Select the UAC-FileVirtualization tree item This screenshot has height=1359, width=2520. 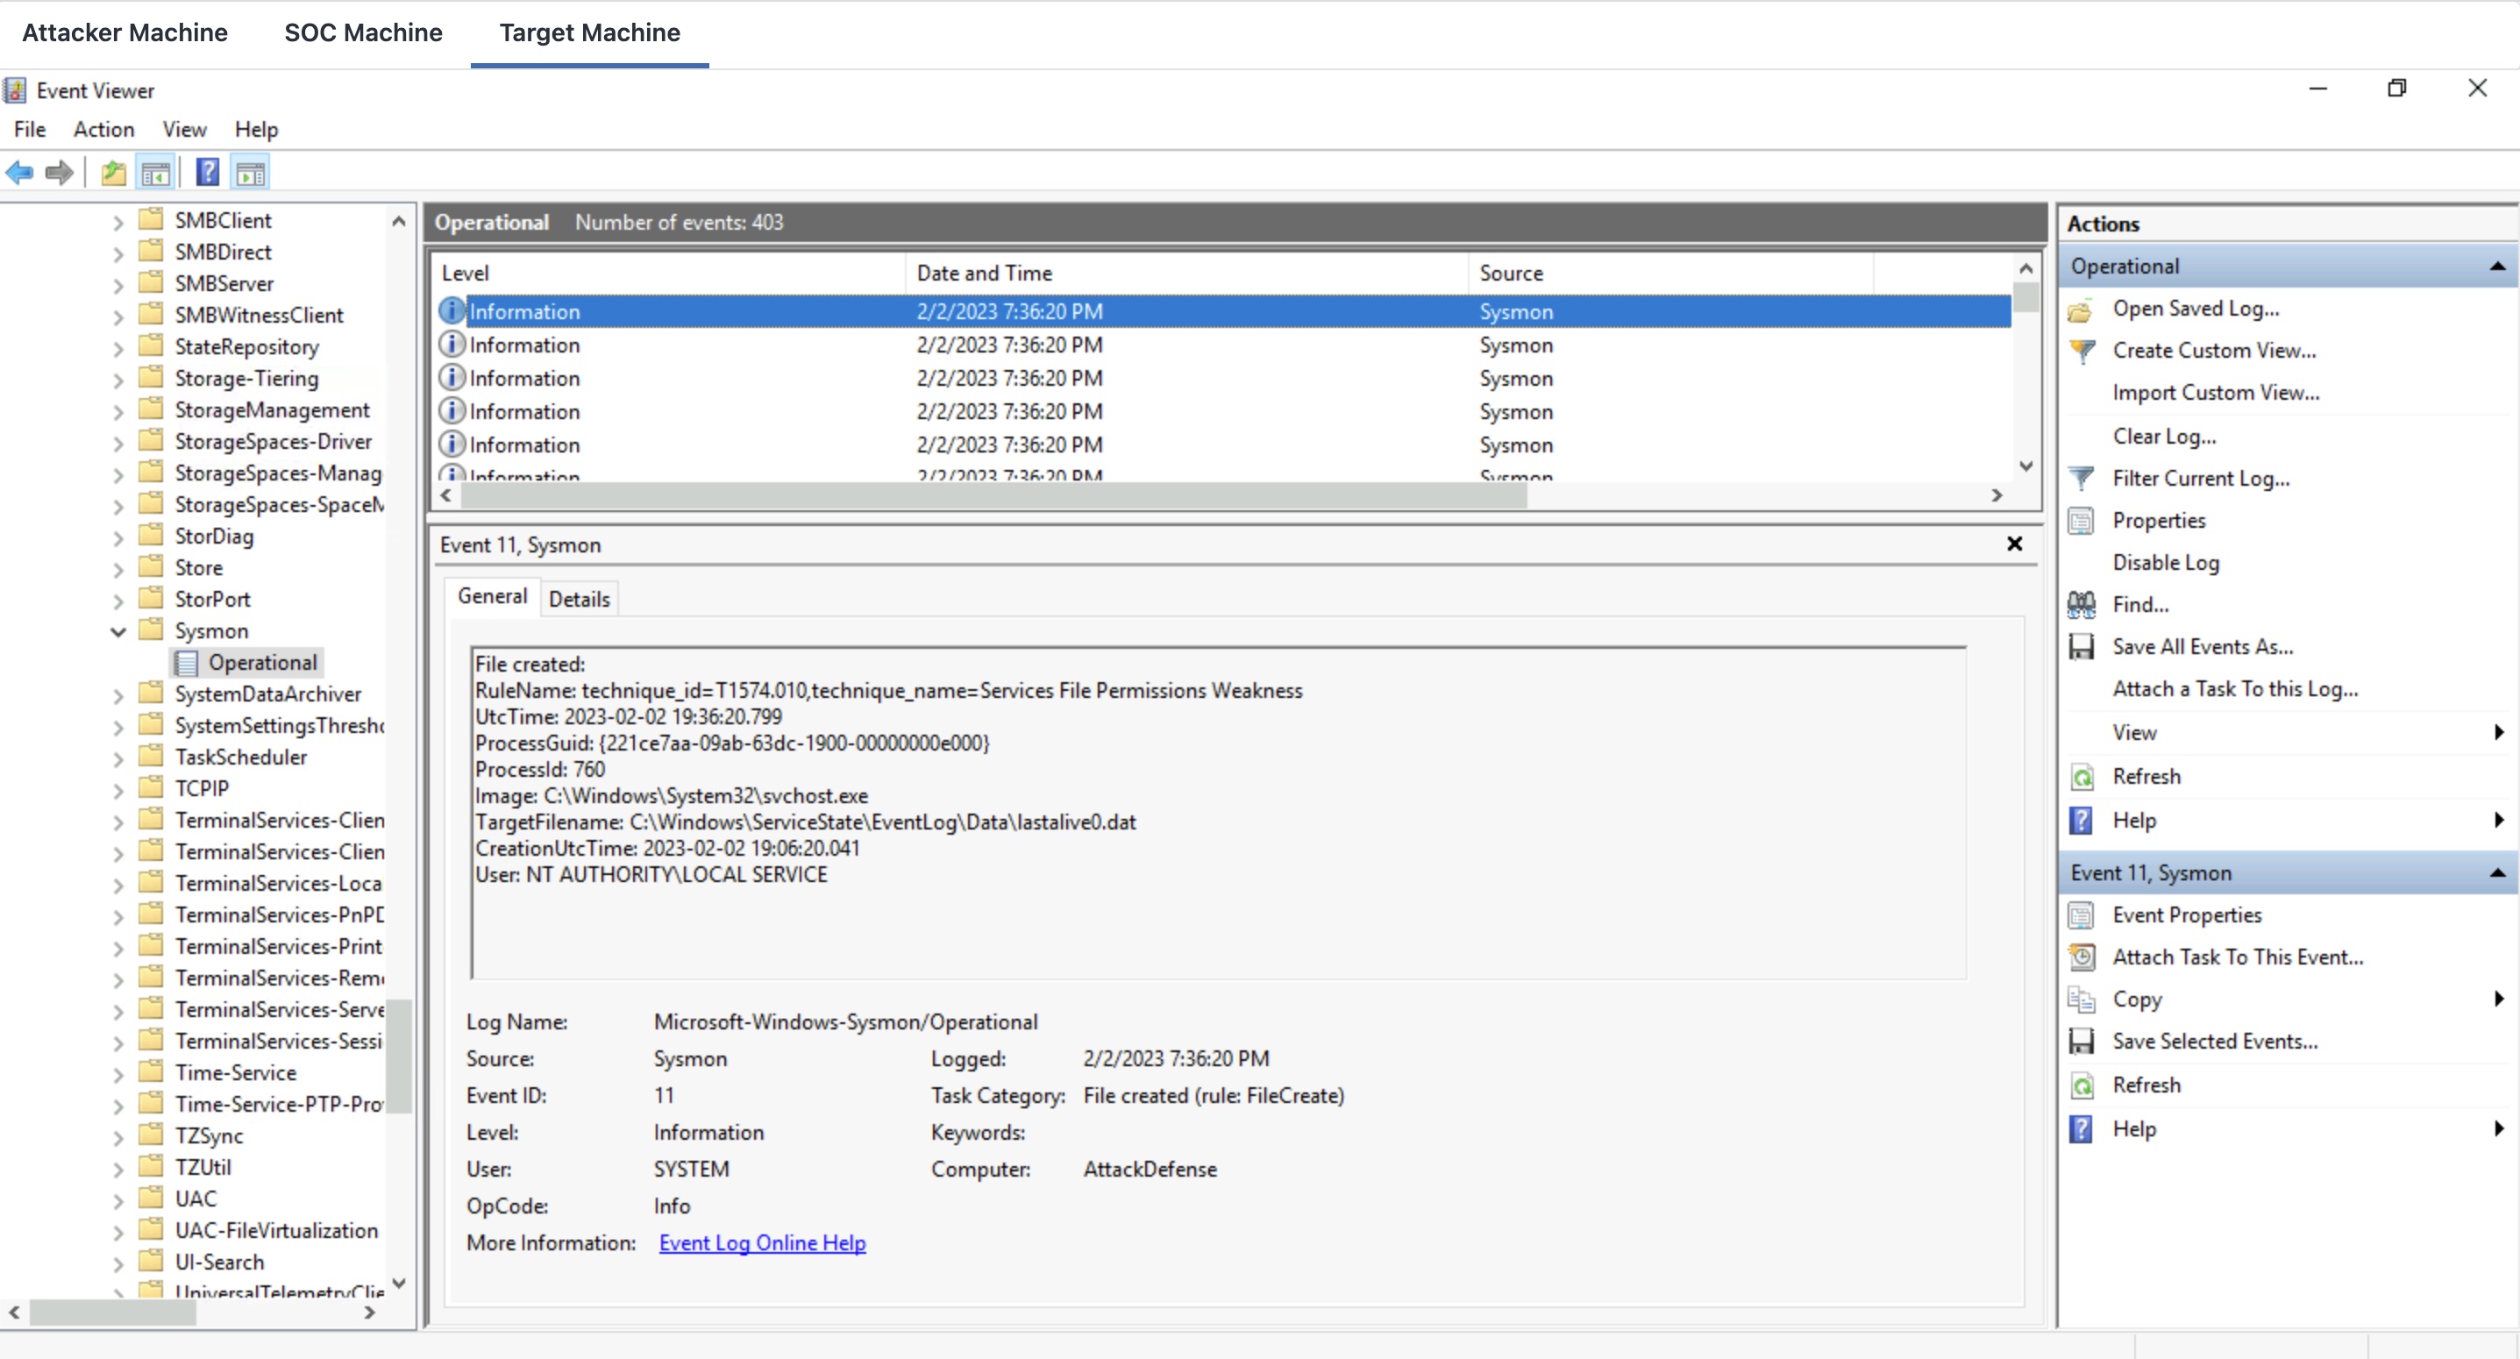[x=276, y=1231]
